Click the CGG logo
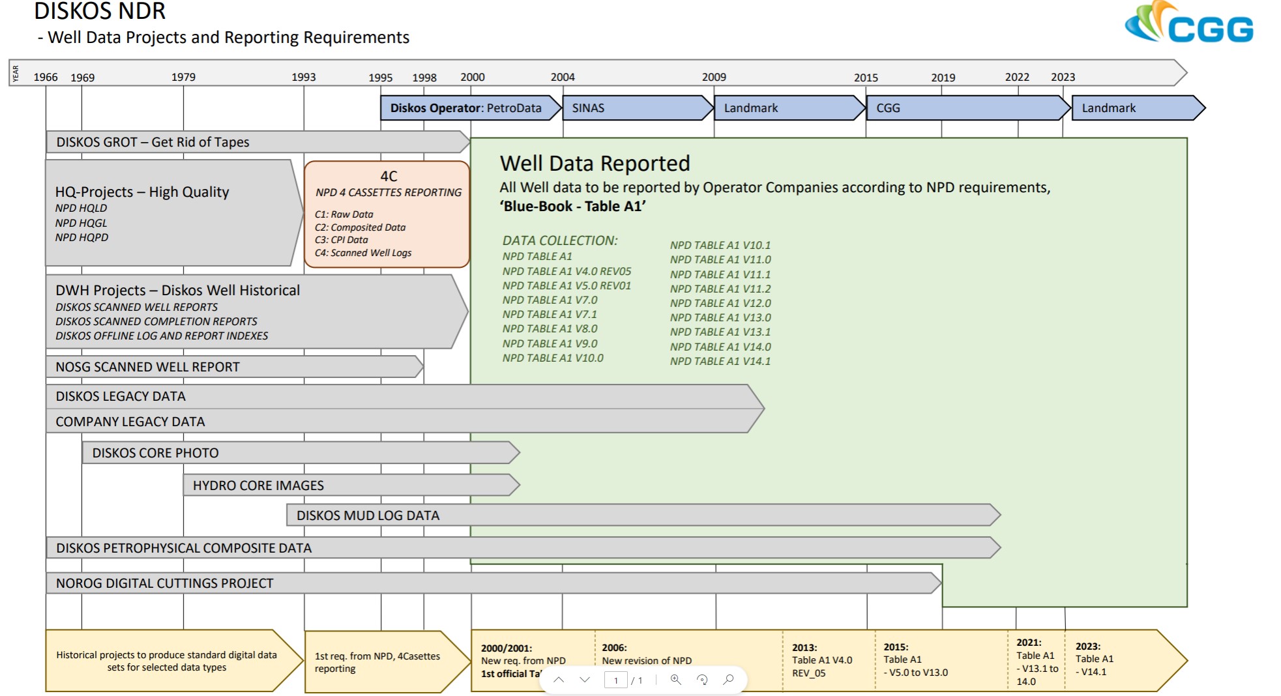This screenshot has height=696, width=1281. 1188,24
